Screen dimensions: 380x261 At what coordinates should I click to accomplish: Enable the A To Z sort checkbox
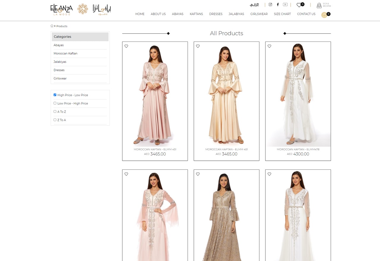pyautogui.click(x=55, y=111)
